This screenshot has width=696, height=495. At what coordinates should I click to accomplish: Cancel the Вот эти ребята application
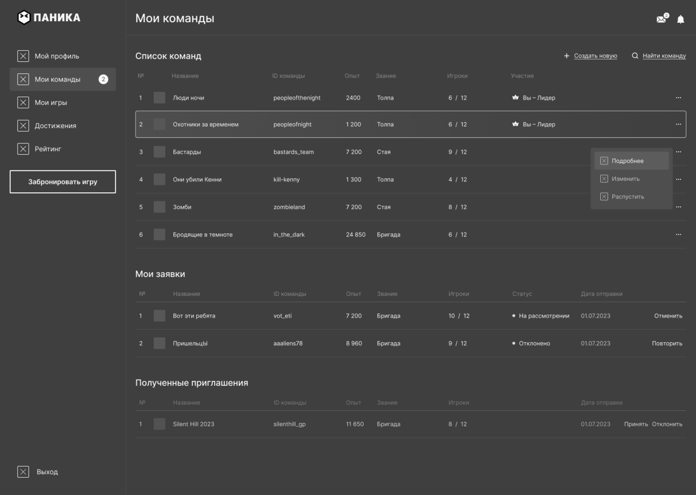[x=668, y=316]
